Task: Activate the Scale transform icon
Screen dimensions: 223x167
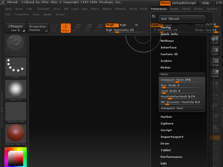Action: tap(88, 28)
